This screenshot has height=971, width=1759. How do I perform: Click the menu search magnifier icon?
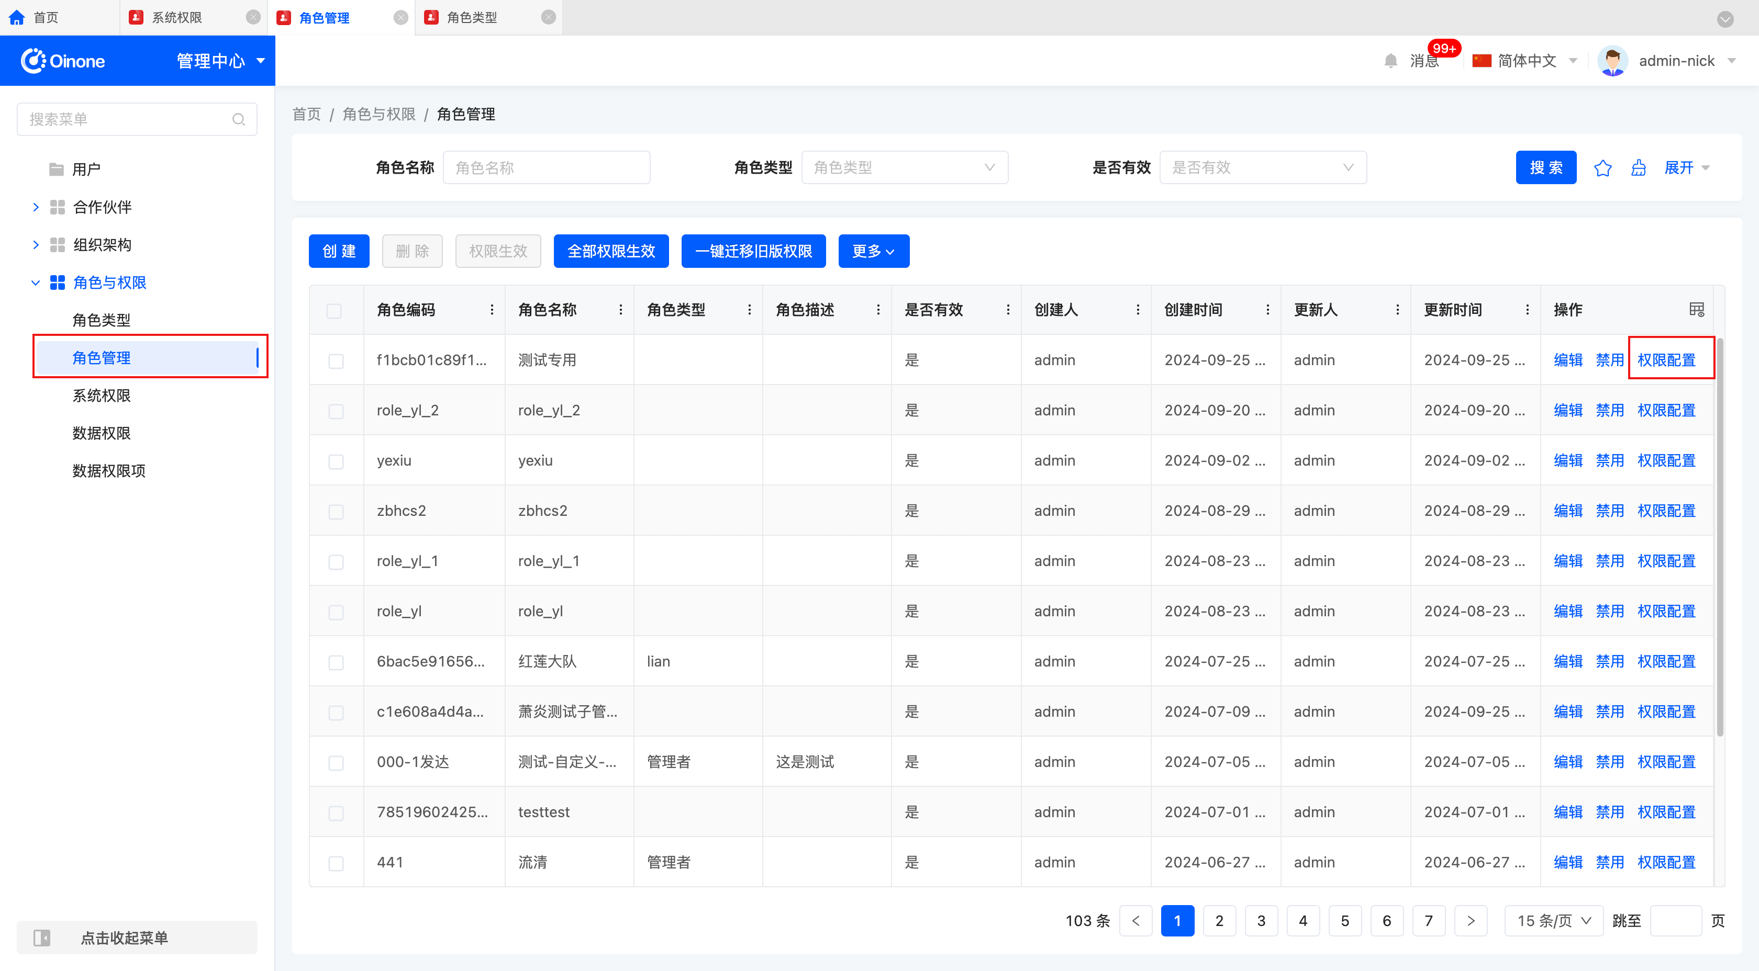(238, 119)
